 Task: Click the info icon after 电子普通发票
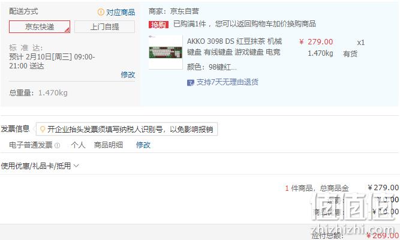[x=58, y=146]
